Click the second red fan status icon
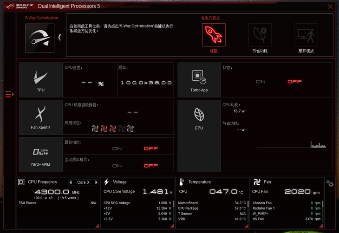The width and height of the screenshot is (339, 233). [104, 129]
